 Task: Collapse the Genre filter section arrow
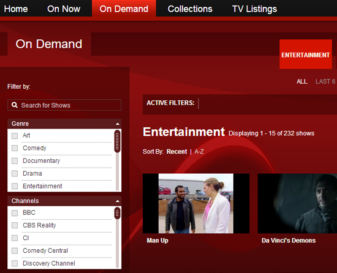pyautogui.click(x=118, y=124)
